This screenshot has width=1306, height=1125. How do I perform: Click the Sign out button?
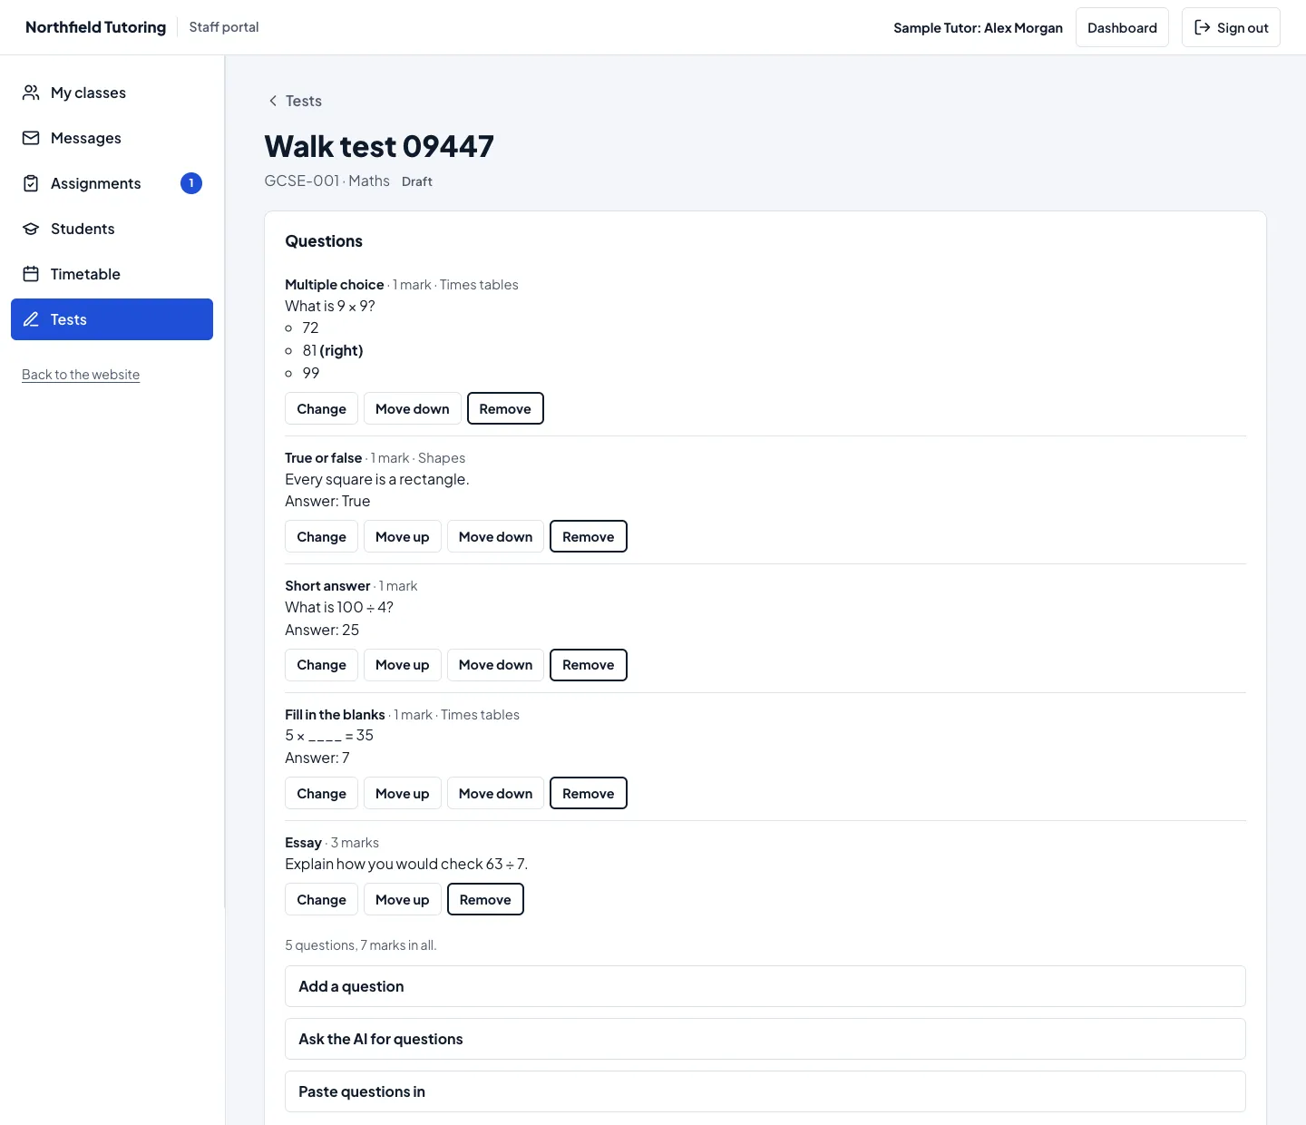[x=1231, y=27]
